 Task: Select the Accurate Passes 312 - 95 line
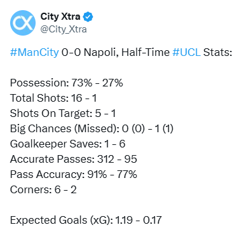74,159
